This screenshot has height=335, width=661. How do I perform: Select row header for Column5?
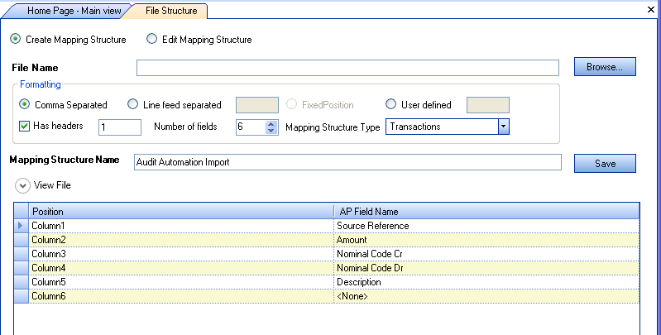[x=21, y=282]
